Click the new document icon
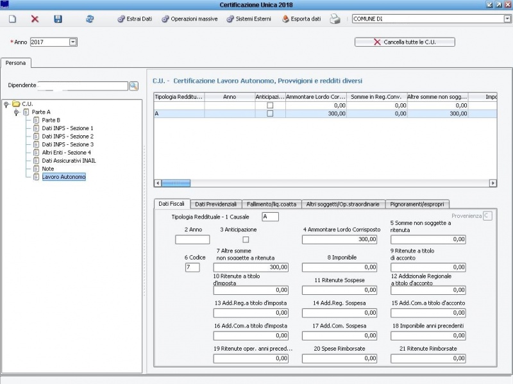The width and height of the screenshot is (513, 384). [12, 19]
